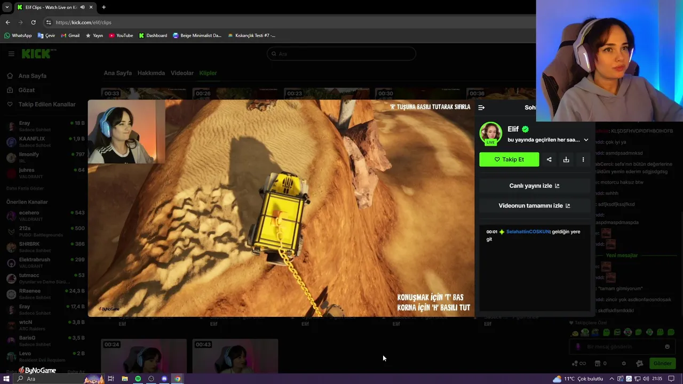This screenshot has height=384, width=683.
Task: Open the Çevir bookmark
Action: pyautogui.click(x=46, y=36)
